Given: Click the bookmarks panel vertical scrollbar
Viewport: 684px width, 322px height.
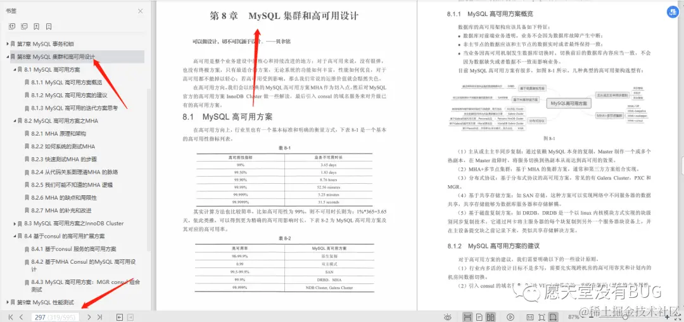Looking at the screenshot, I should pos(149,170).
